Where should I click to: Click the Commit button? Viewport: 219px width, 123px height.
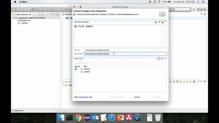pyautogui.click(x=157, y=97)
